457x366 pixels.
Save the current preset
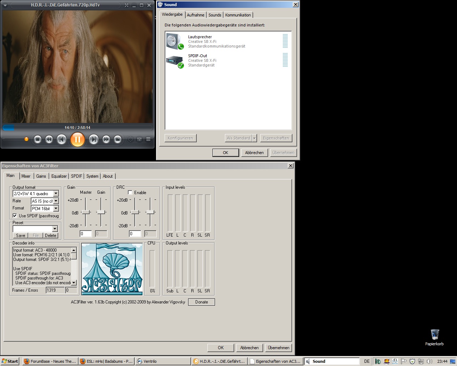coord(21,235)
